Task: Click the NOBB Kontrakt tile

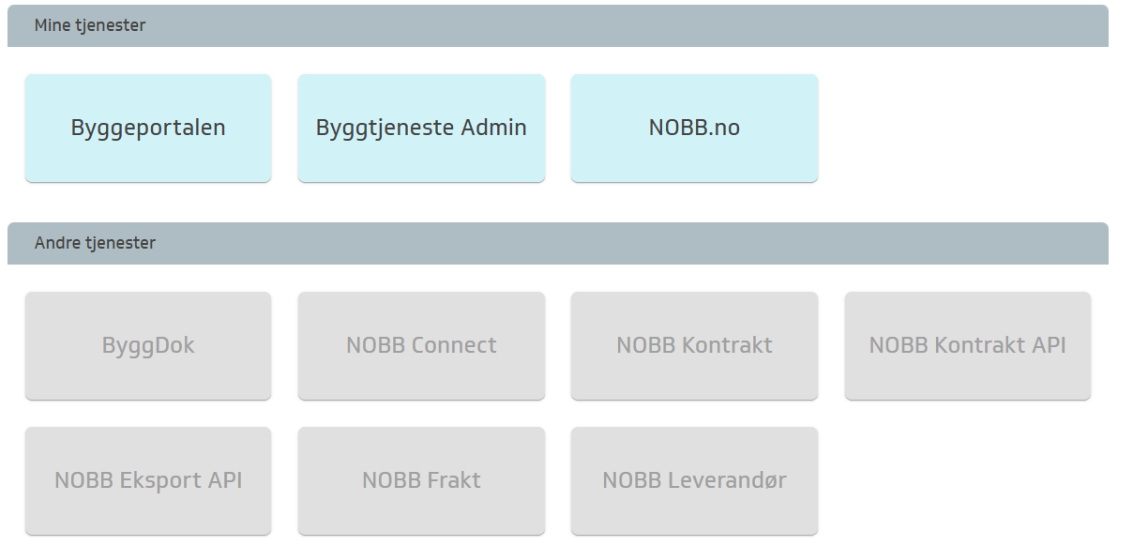Action: coord(694,345)
